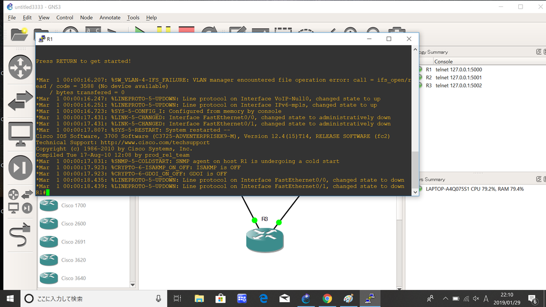Open the Tools menu
546x307 pixels.
pyautogui.click(x=133, y=18)
